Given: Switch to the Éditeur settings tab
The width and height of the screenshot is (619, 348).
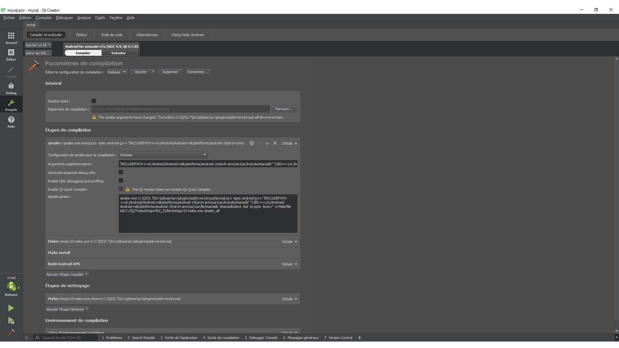Looking at the screenshot, I should [x=82, y=35].
